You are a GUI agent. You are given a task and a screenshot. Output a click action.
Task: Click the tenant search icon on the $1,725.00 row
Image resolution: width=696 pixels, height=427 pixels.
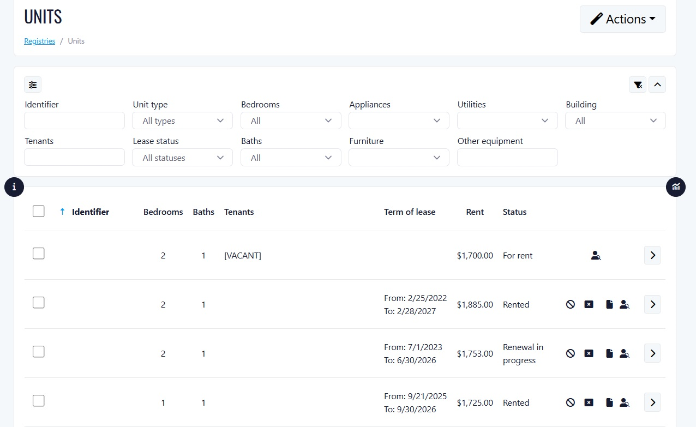coord(625,402)
